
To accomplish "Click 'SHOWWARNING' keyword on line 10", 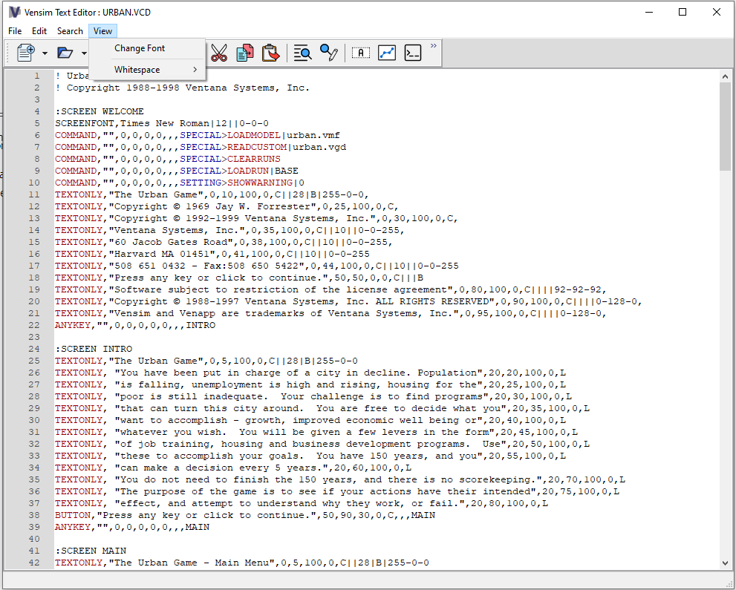I will click(x=260, y=183).
